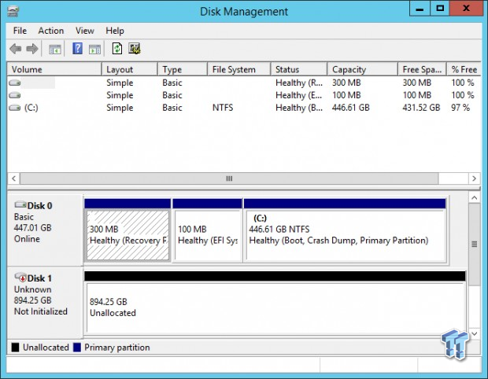Close the Disk Management window
Viewport: 488px width, 379px height.
coord(466,9)
